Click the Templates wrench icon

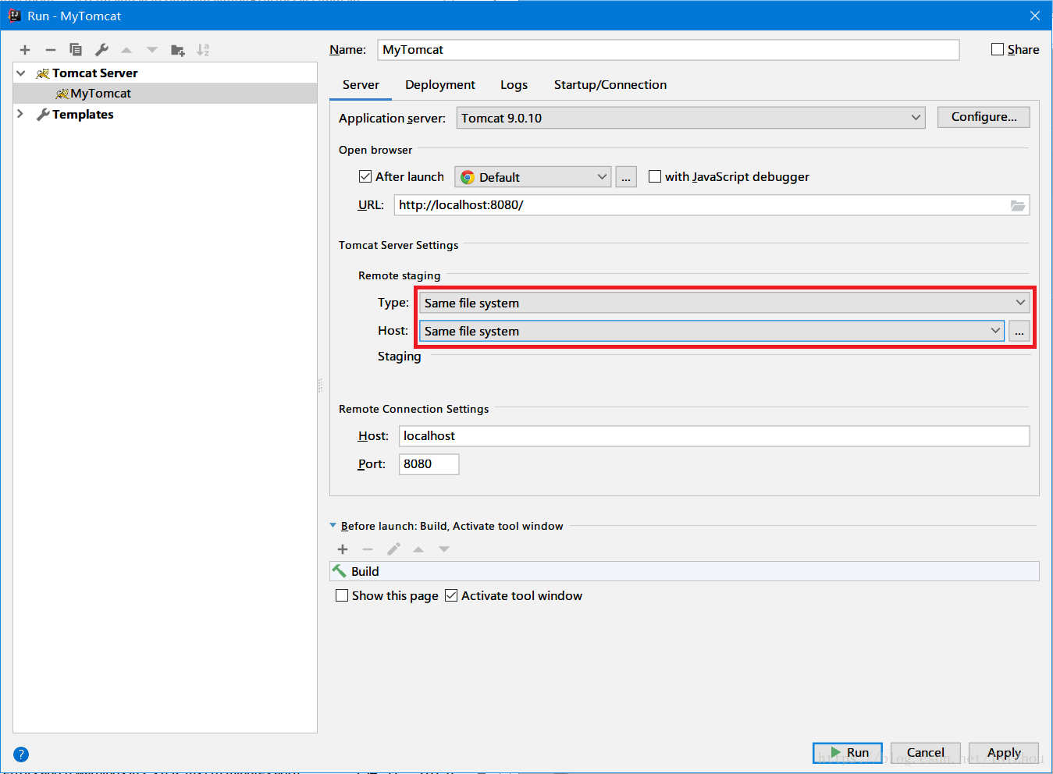click(43, 115)
